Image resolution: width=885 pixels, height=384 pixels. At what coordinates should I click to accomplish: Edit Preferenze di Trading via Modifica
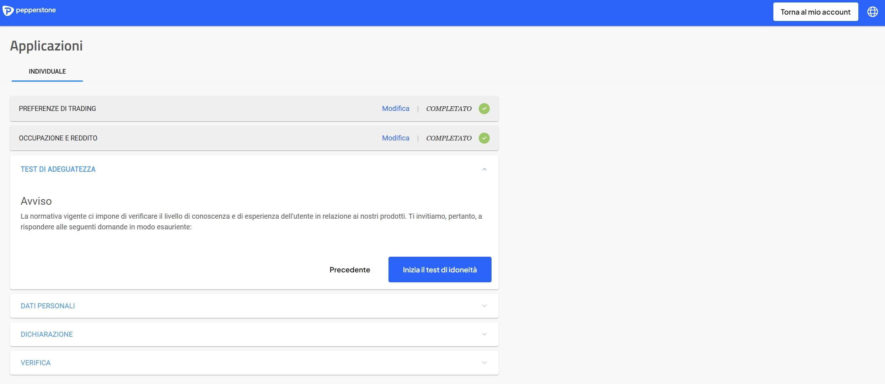[x=396, y=108]
